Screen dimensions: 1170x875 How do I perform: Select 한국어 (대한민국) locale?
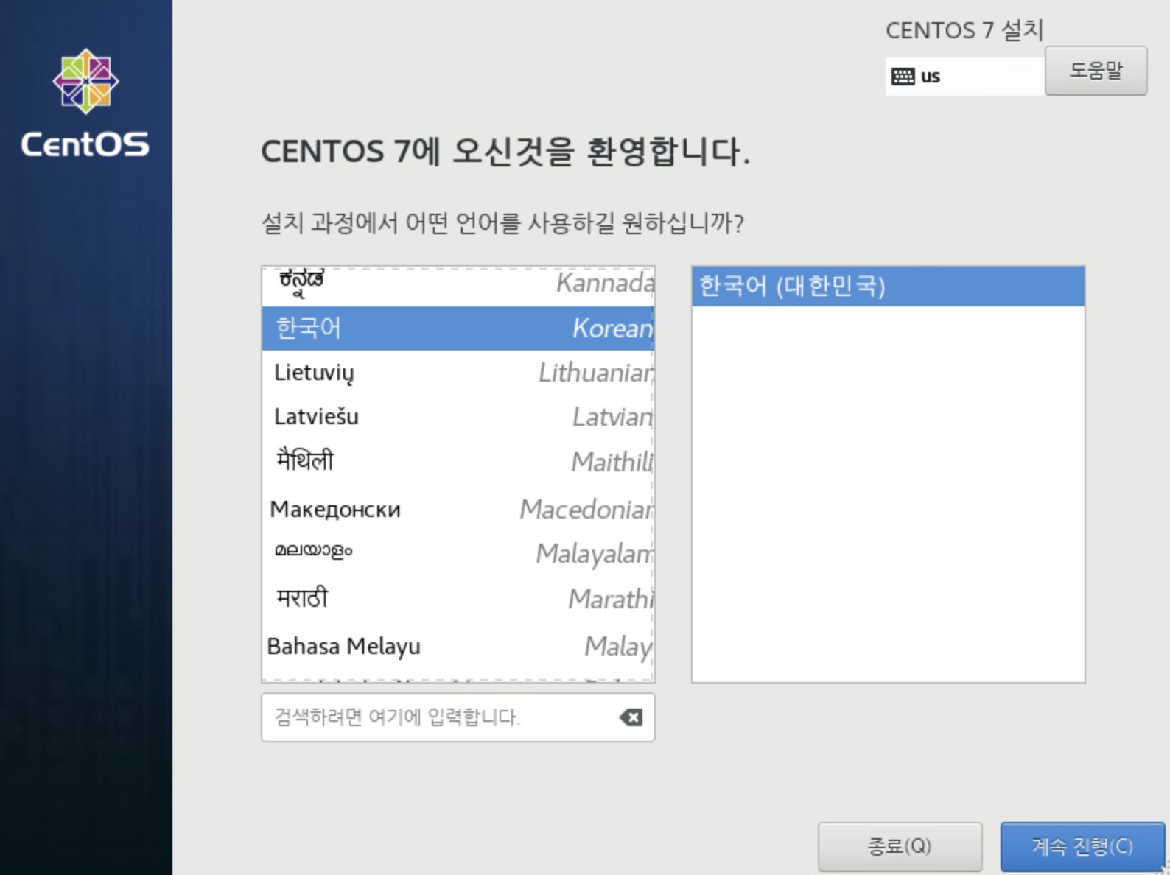pyautogui.click(x=888, y=287)
